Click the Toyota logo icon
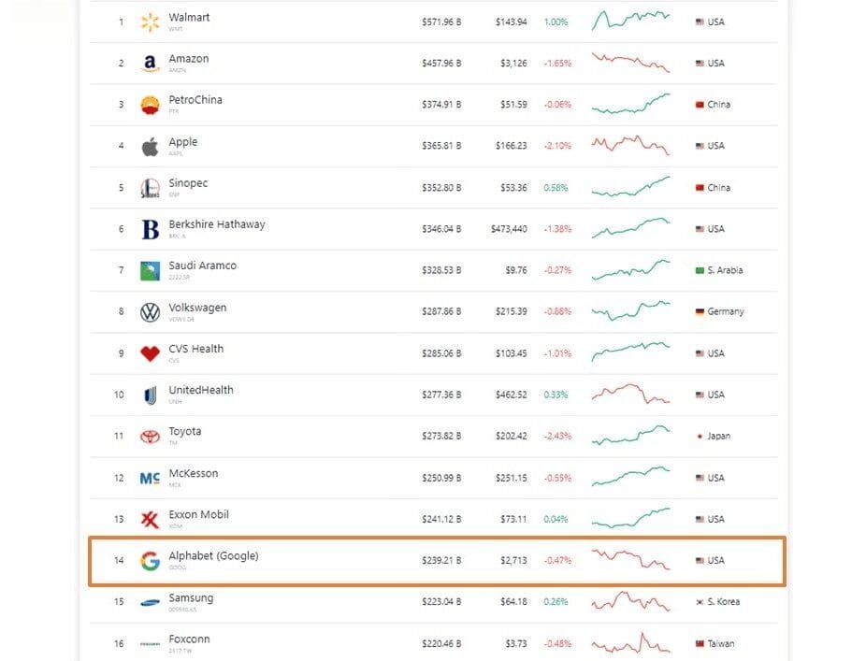This screenshot has height=661, width=866. coord(150,436)
